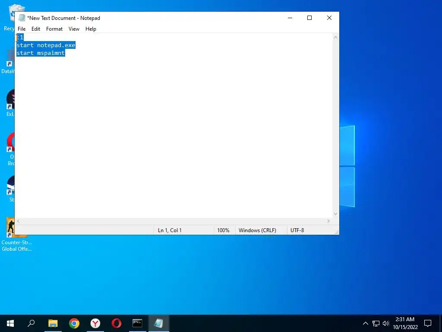Show hidden system tray icons
The width and height of the screenshot is (442, 332).
365,323
